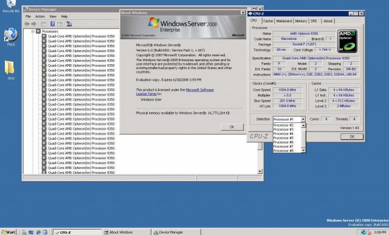Click OK in the CPU-Z window

tap(352, 136)
